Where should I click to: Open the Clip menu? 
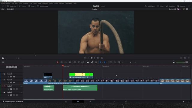31,3
